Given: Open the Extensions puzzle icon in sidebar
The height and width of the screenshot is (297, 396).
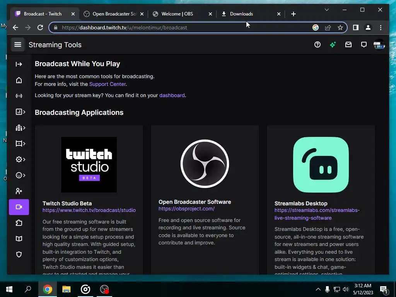Looking at the screenshot, I should 19,223.
